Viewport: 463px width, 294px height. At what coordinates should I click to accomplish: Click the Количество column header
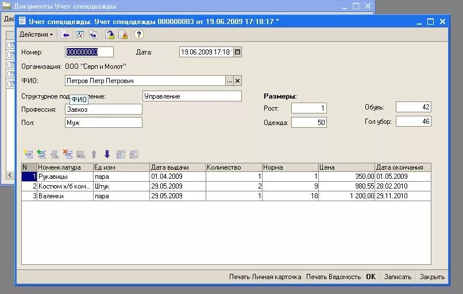click(234, 167)
